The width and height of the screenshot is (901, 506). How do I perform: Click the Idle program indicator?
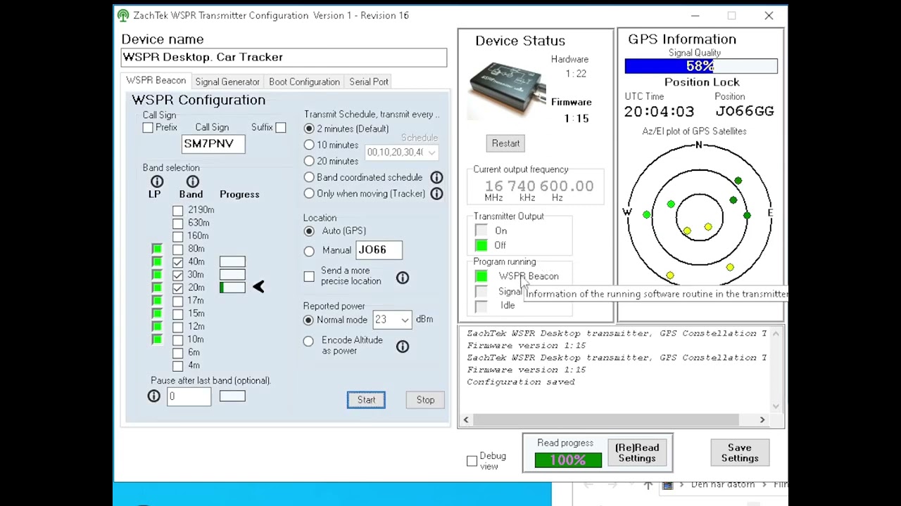tap(481, 306)
